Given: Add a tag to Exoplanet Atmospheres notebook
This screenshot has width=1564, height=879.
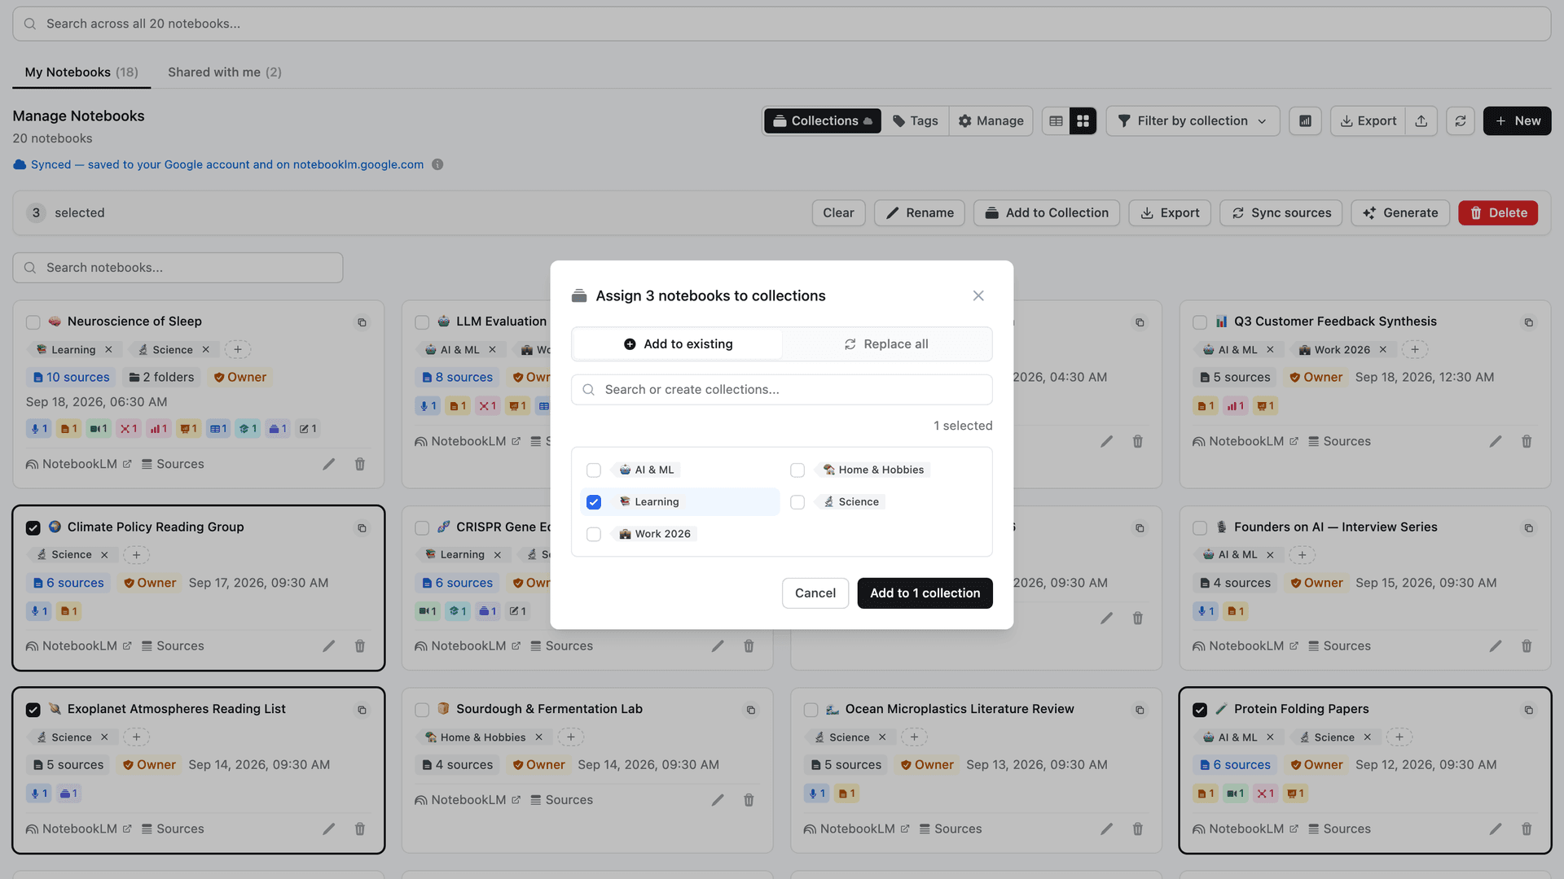Looking at the screenshot, I should click(136, 737).
